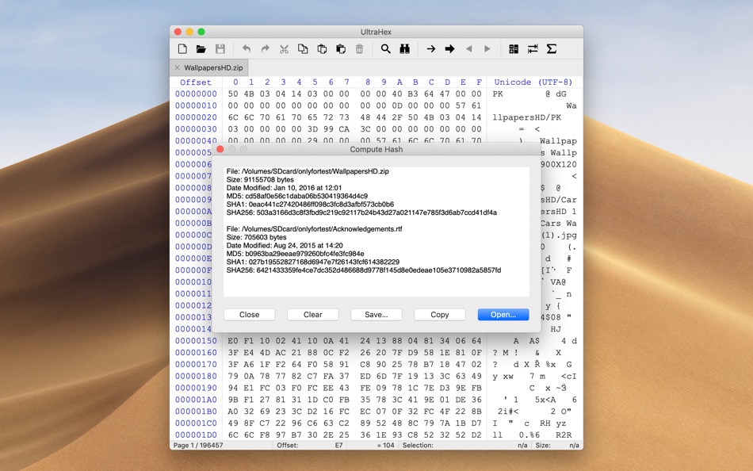This screenshot has width=753, height=471.
Task: Redo with the forward curved arrow
Action: coord(265,49)
